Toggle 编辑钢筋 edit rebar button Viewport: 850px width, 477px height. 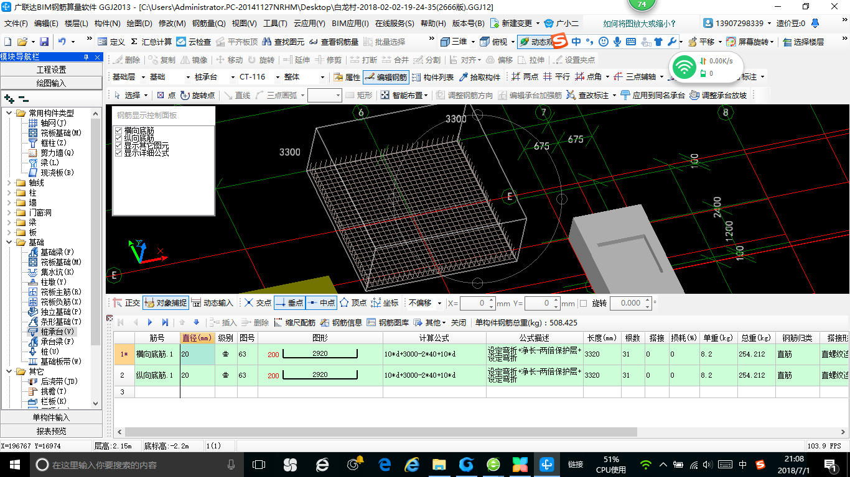(386, 78)
